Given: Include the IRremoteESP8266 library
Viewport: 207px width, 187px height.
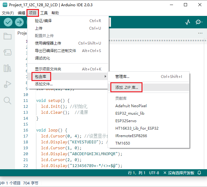Looking at the screenshot, I should click(x=131, y=136).
